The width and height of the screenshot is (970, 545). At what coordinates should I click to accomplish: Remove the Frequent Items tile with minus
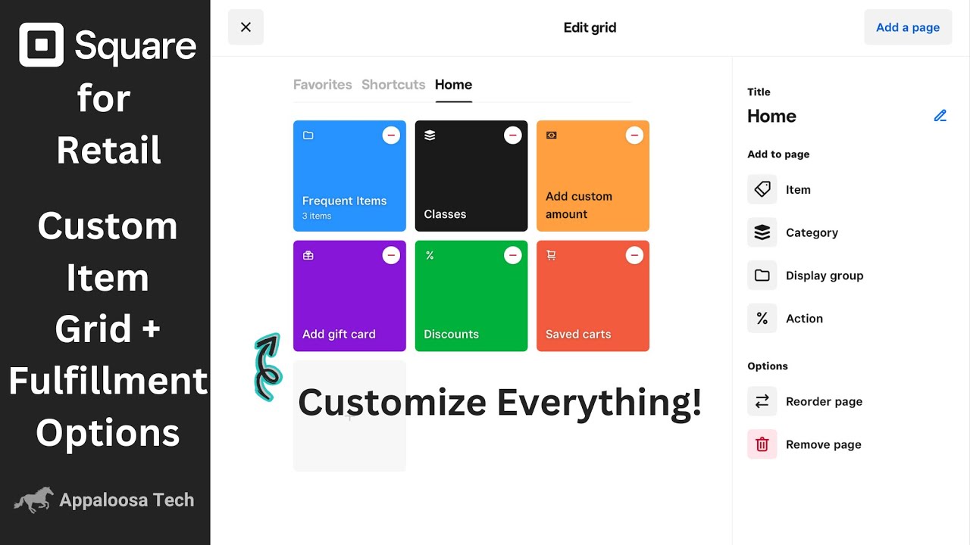point(391,135)
